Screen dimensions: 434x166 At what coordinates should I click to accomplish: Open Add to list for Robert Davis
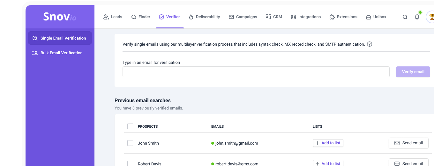[x=328, y=163]
